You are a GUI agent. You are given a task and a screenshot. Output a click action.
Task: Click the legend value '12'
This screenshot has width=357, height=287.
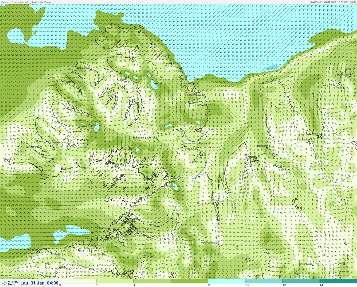click(x=284, y=285)
